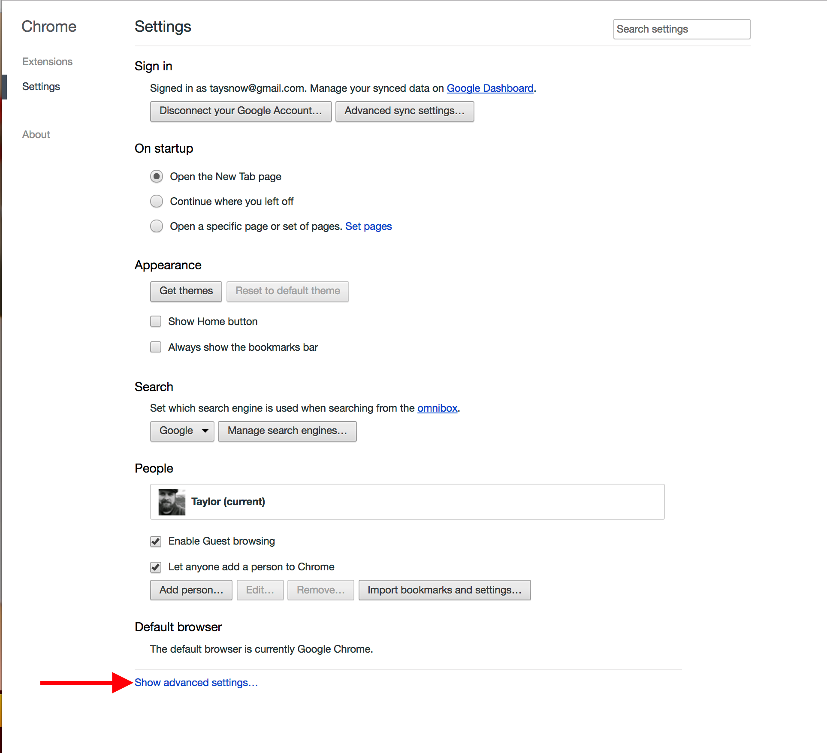Image resolution: width=827 pixels, height=753 pixels.
Task: Open Manage search engines dialog
Action: coord(287,431)
